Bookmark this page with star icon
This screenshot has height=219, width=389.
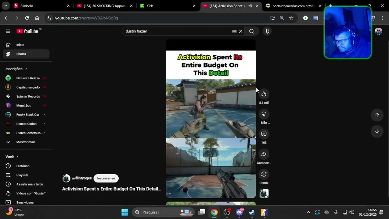pyautogui.click(x=291, y=18)
